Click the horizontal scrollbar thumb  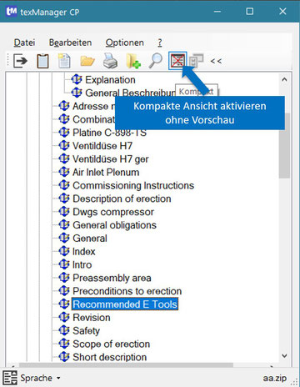127,364
